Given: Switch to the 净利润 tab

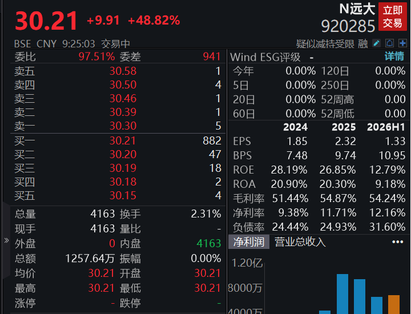Looking at the screenshot, I should coord(249,241).
